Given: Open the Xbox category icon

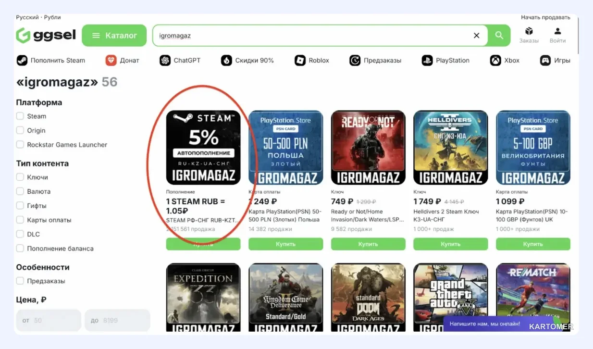Looking at the screenshot, I should [495, 61].
